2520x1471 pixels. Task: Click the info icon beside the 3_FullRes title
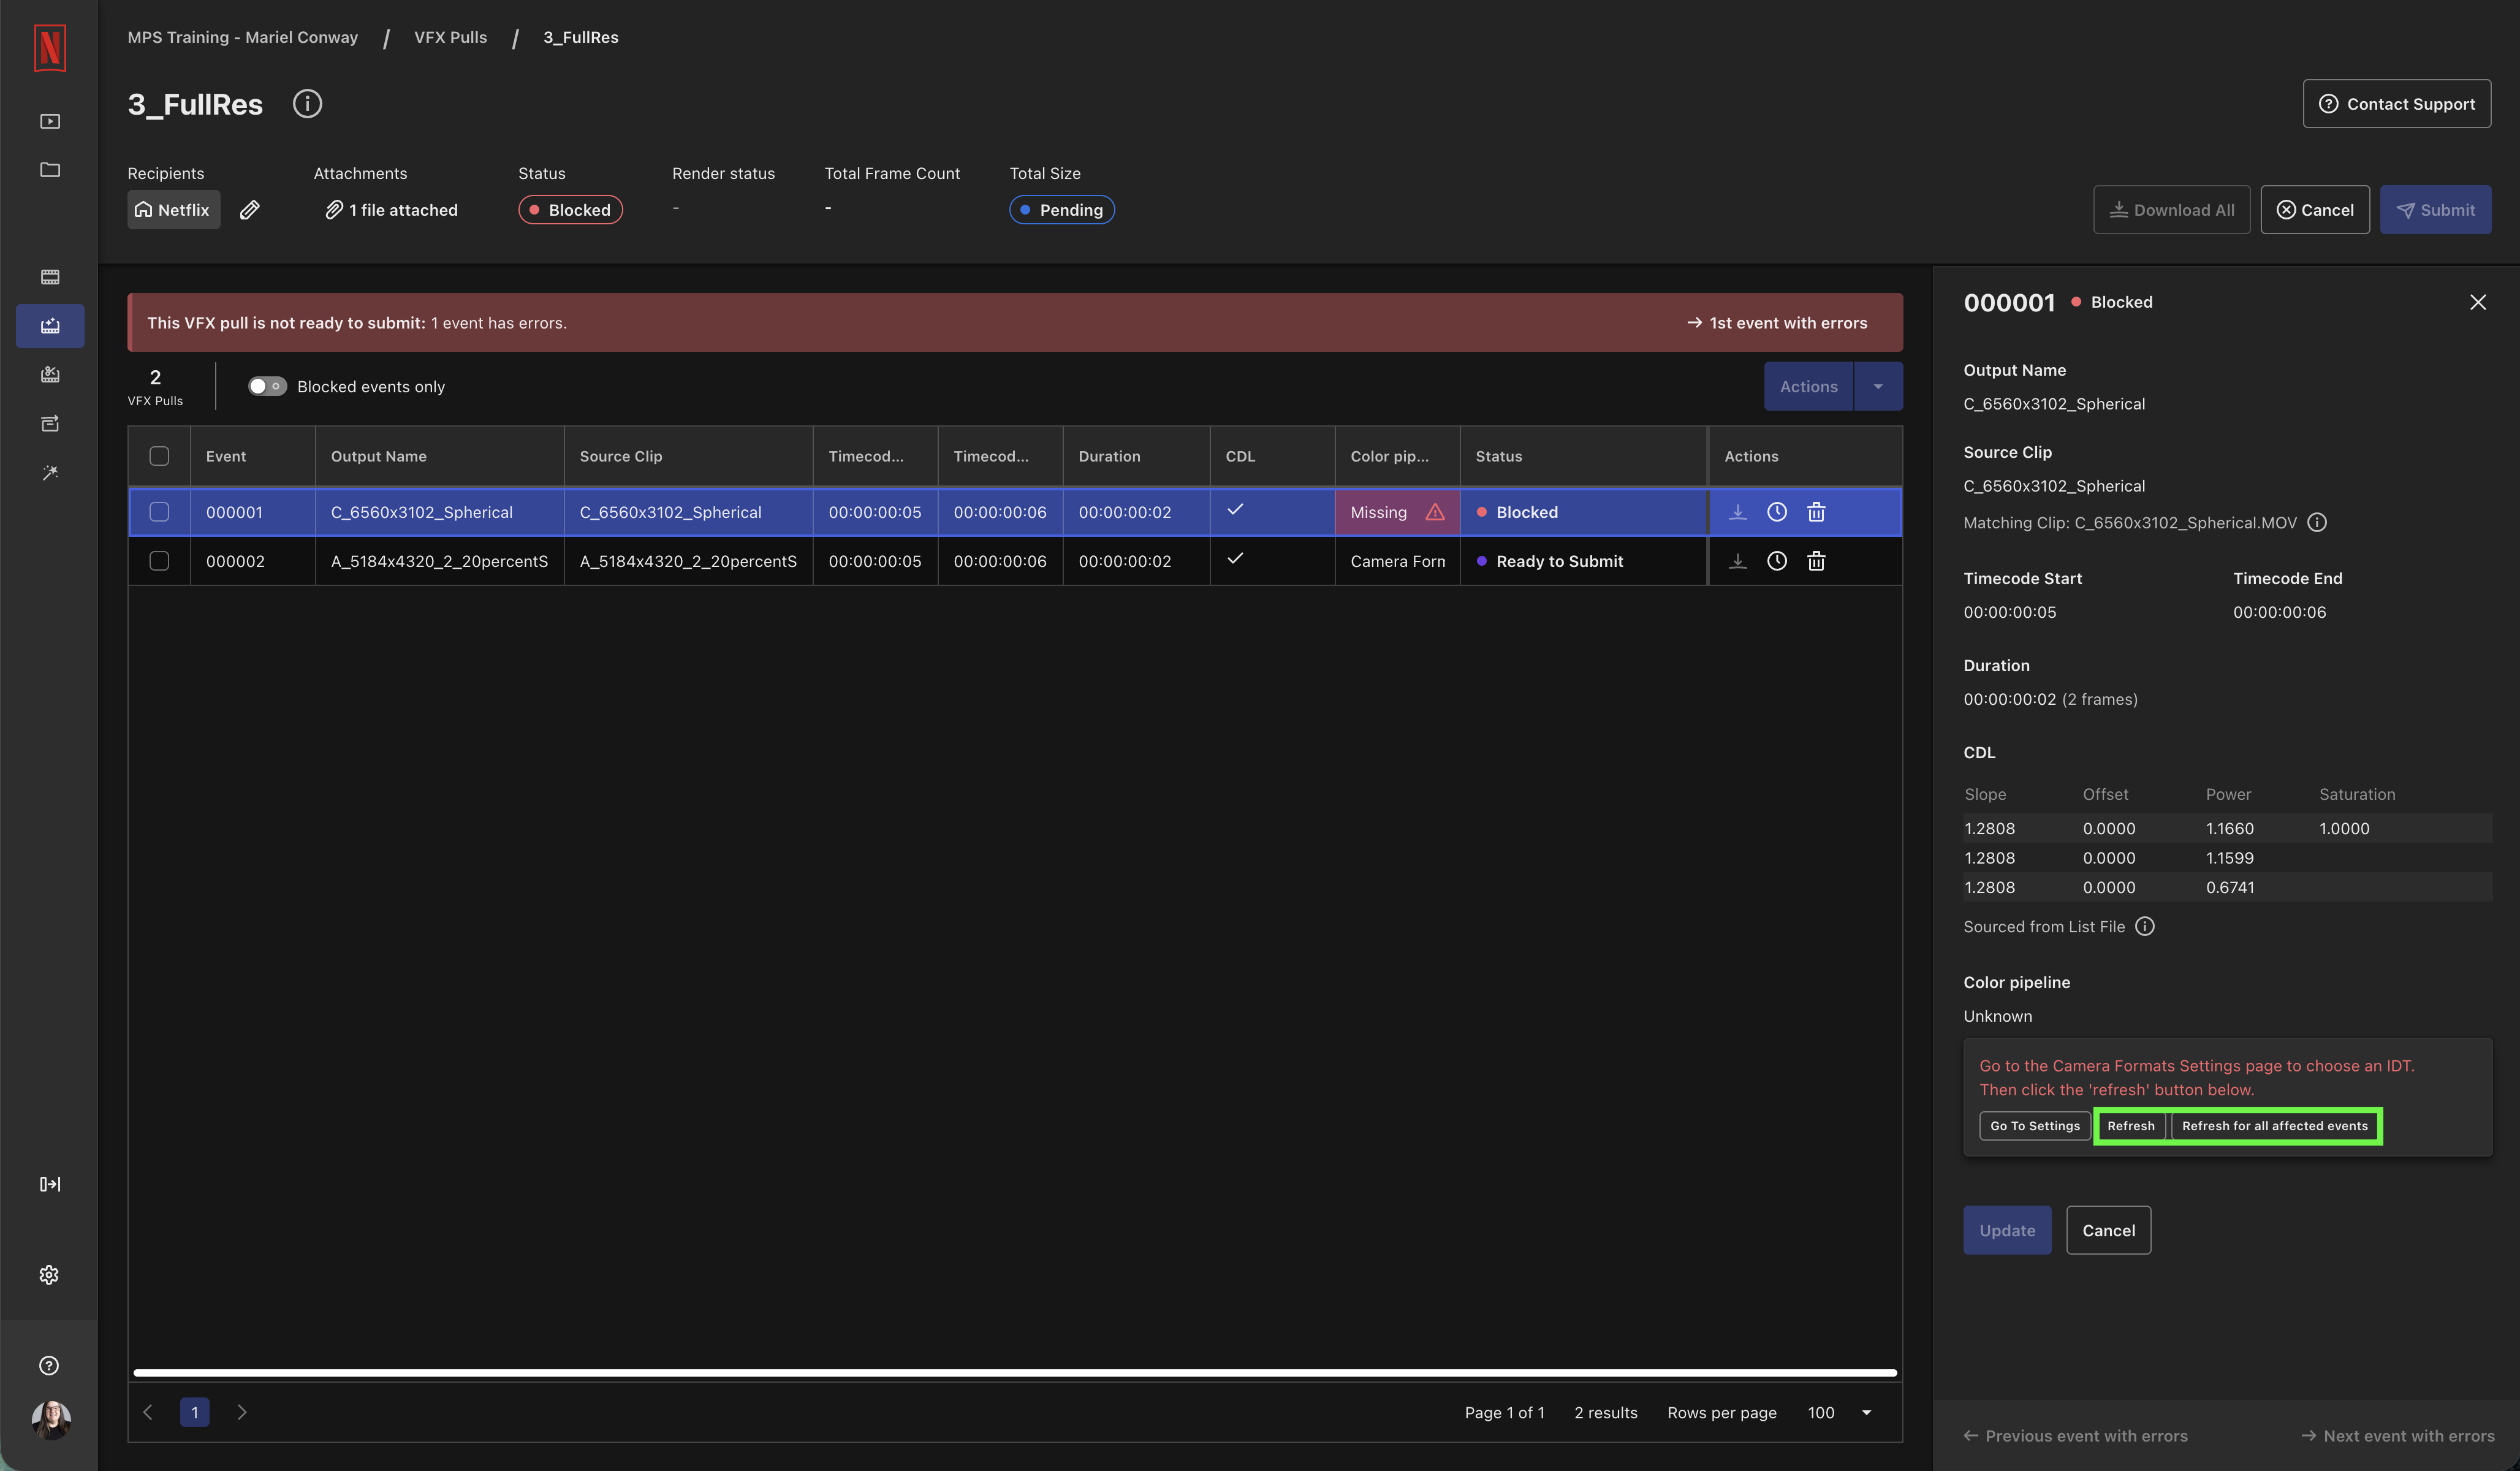[307, 104]
